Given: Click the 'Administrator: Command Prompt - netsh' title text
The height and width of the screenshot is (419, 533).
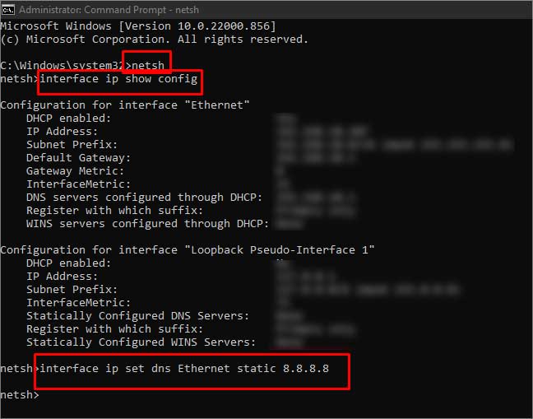Looking at the screenshot, I should (109, 10).
